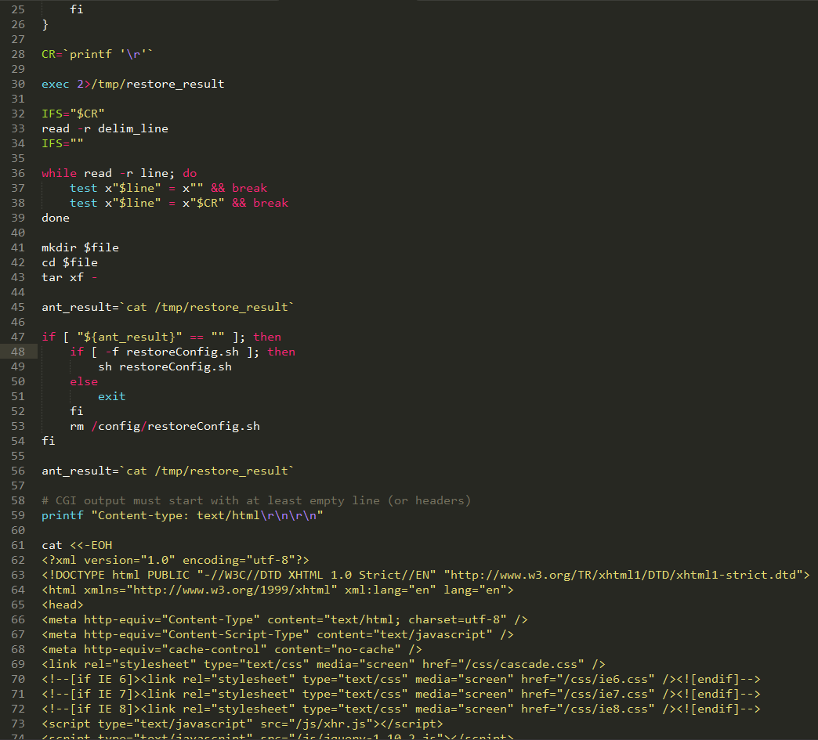Click the <?xml version="1.0" declaration
The height and width of the screenshot is (740, 818).
[176, 560]
